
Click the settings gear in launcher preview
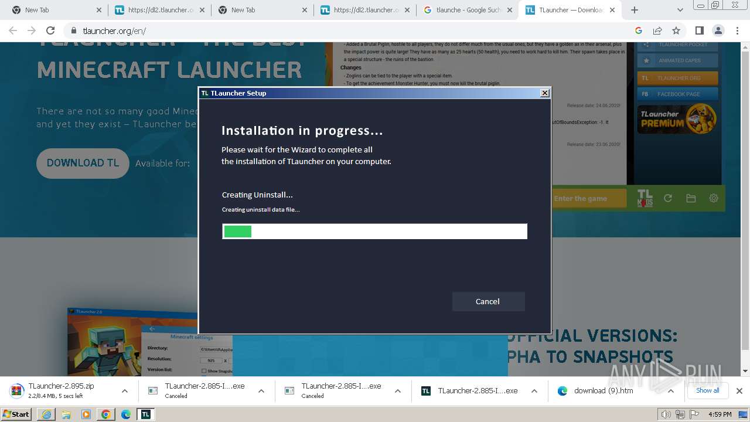[714, 198]
